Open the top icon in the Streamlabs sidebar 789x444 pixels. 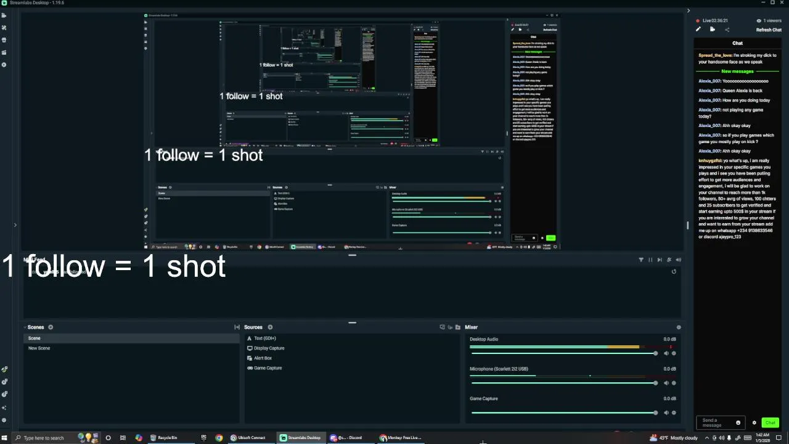pos(4,15)
